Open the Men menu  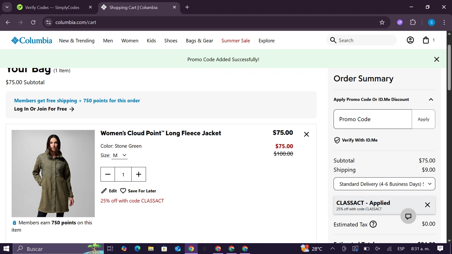pos(108,41)
